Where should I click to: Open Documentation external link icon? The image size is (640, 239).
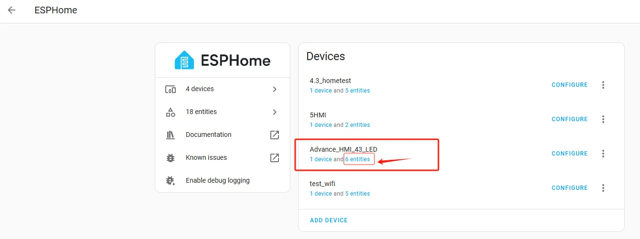pos(275,135)
